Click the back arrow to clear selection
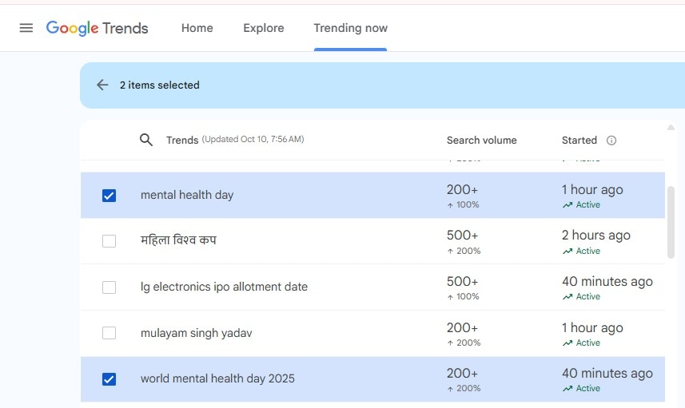The height and width of the screenshot is (408, 685). [102, 85]
